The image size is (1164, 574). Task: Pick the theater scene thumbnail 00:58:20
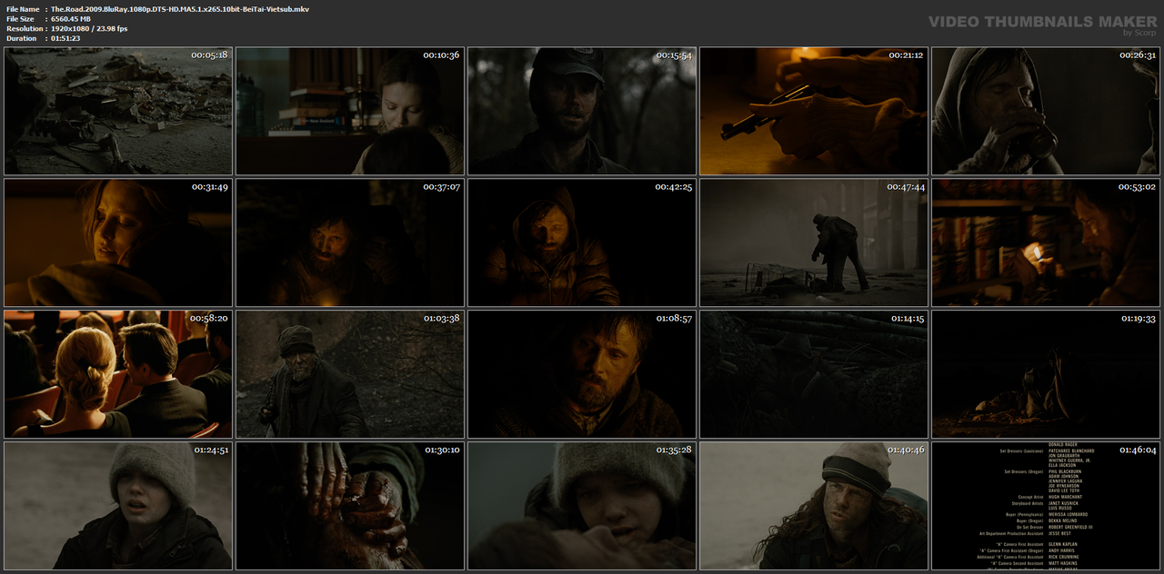118,374
